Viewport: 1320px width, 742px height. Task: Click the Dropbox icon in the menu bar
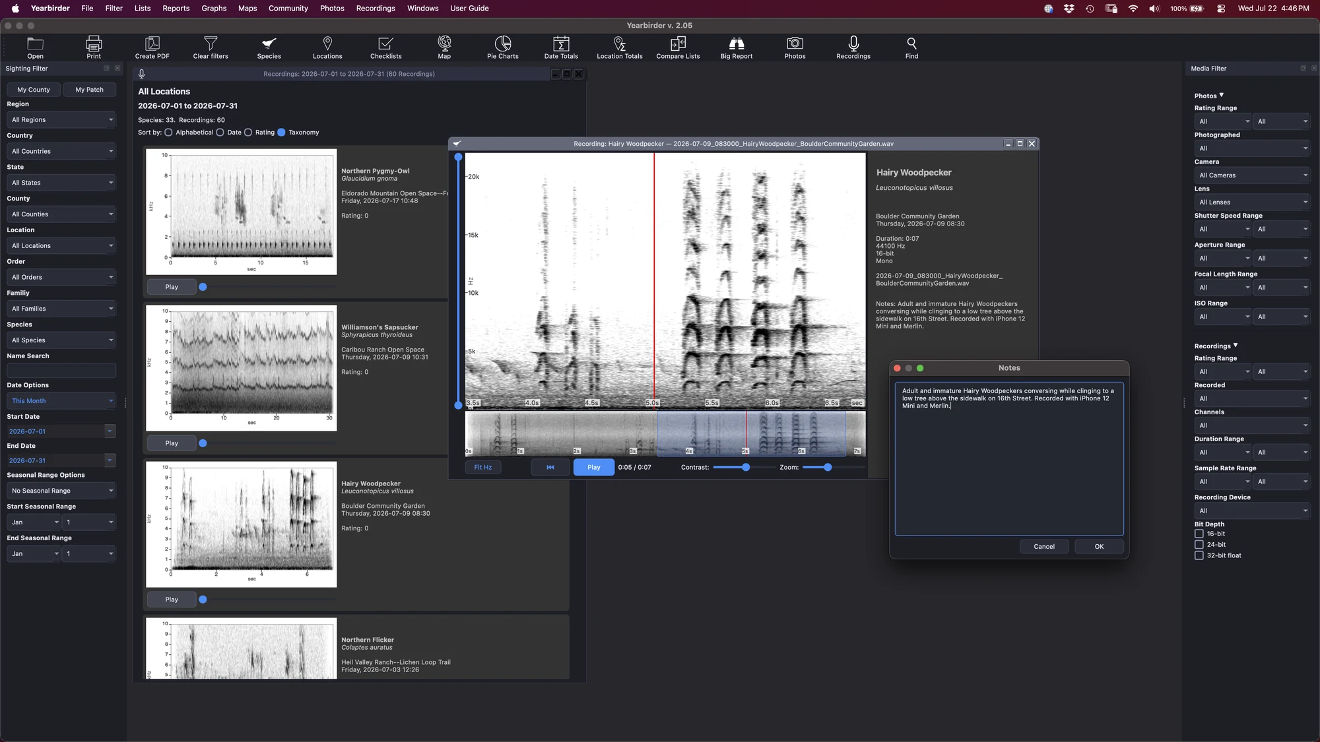tap(1069, 9)
